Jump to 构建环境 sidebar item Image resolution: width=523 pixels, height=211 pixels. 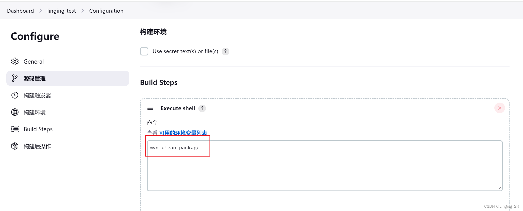68,112
